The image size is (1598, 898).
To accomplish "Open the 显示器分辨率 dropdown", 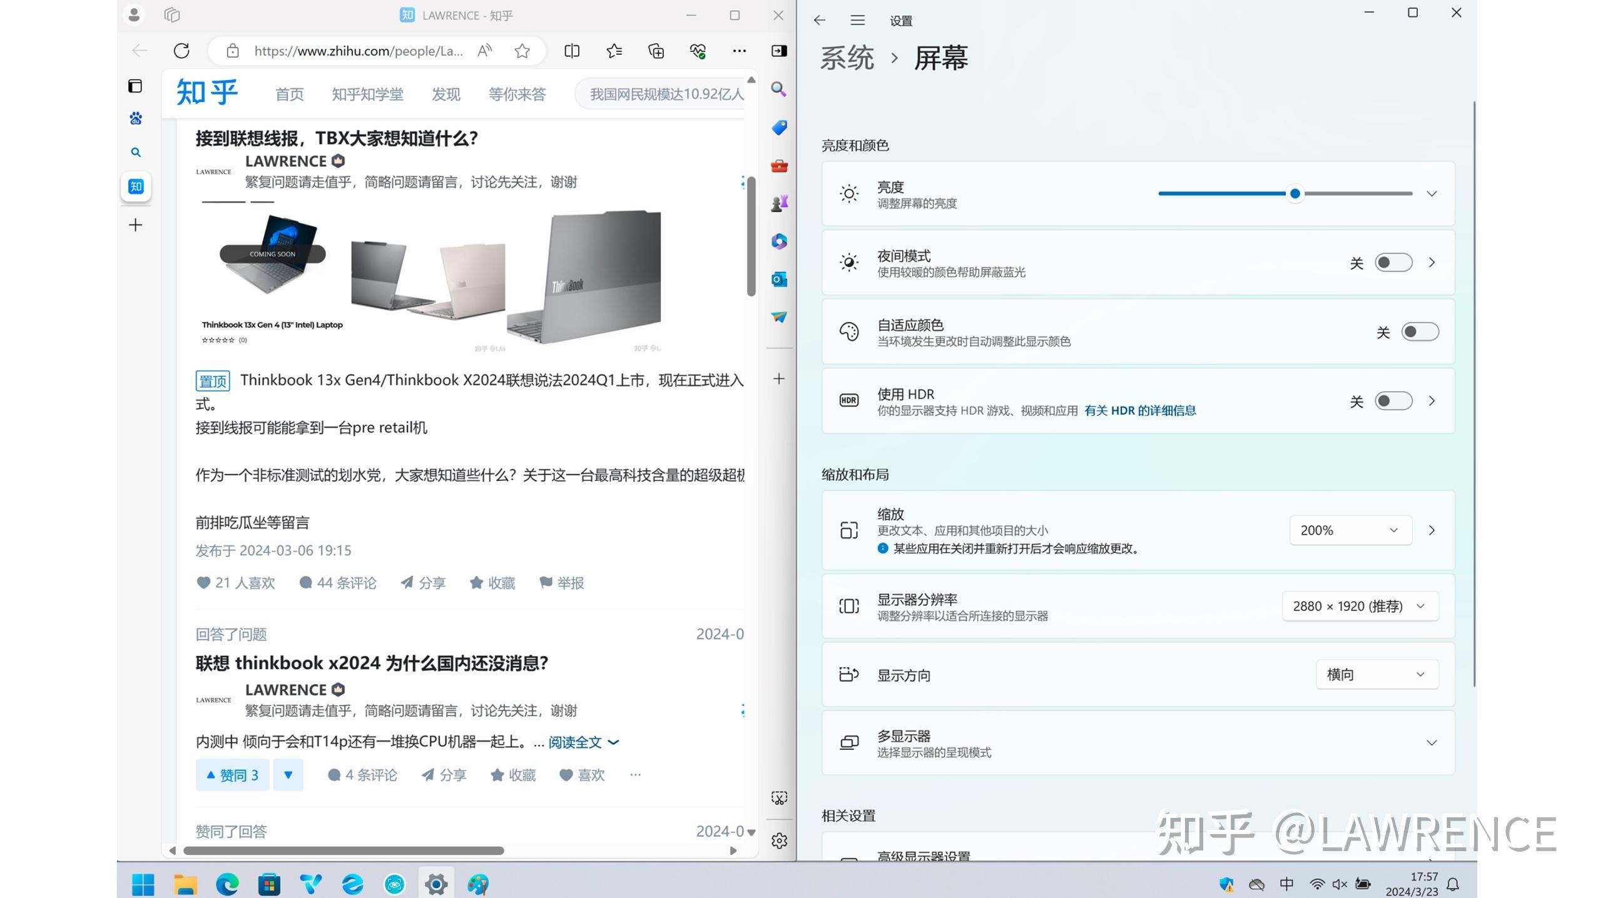I will point(1359,606).
